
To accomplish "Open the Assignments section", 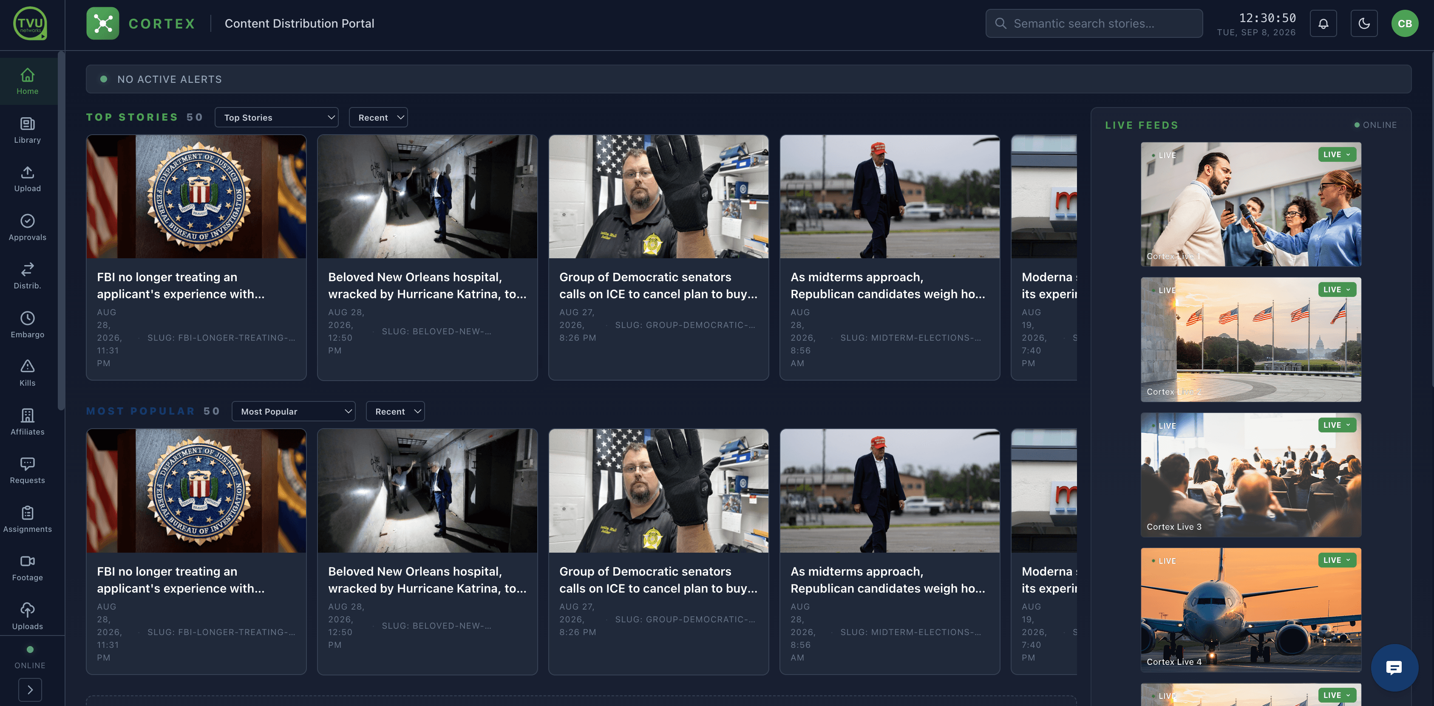I will (28, 520).
